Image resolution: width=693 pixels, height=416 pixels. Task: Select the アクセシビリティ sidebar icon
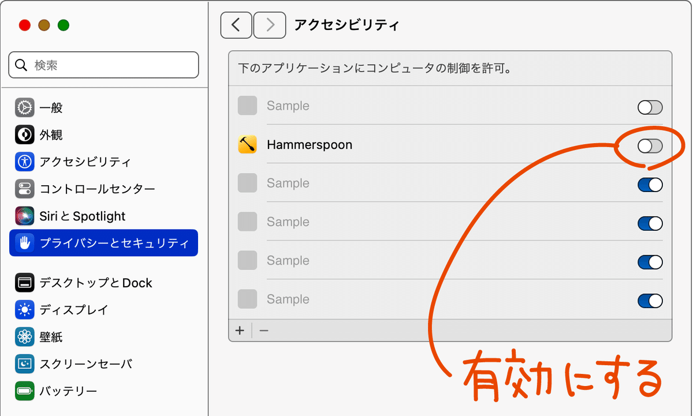[24, 162]
